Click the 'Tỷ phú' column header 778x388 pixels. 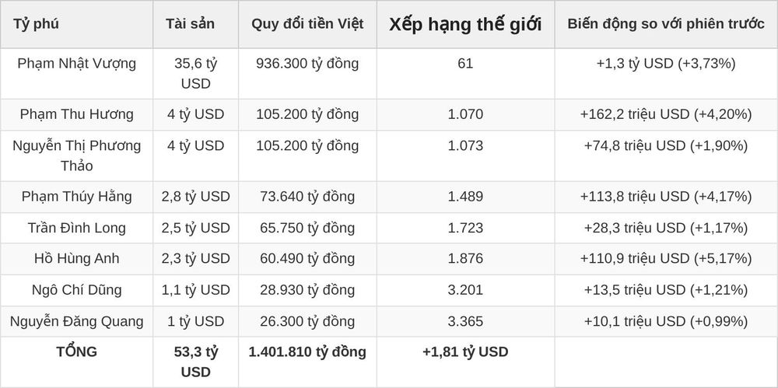(37, 24)
